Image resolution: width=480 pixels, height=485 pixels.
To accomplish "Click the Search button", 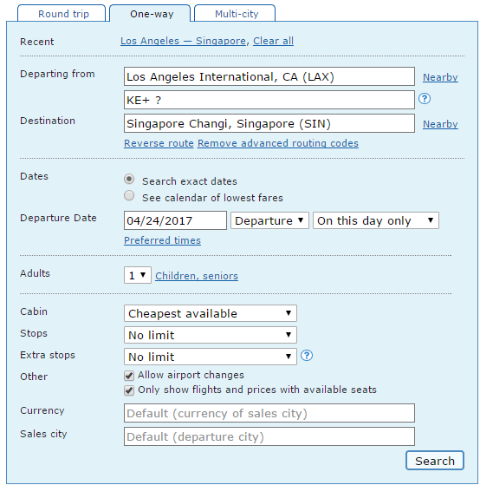I will [435, 461].
